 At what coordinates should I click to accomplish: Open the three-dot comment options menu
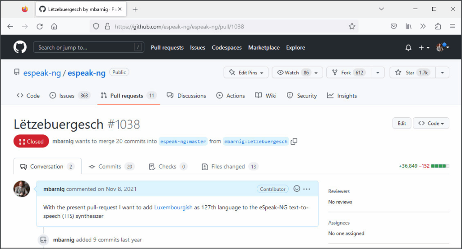coord(307,189)
